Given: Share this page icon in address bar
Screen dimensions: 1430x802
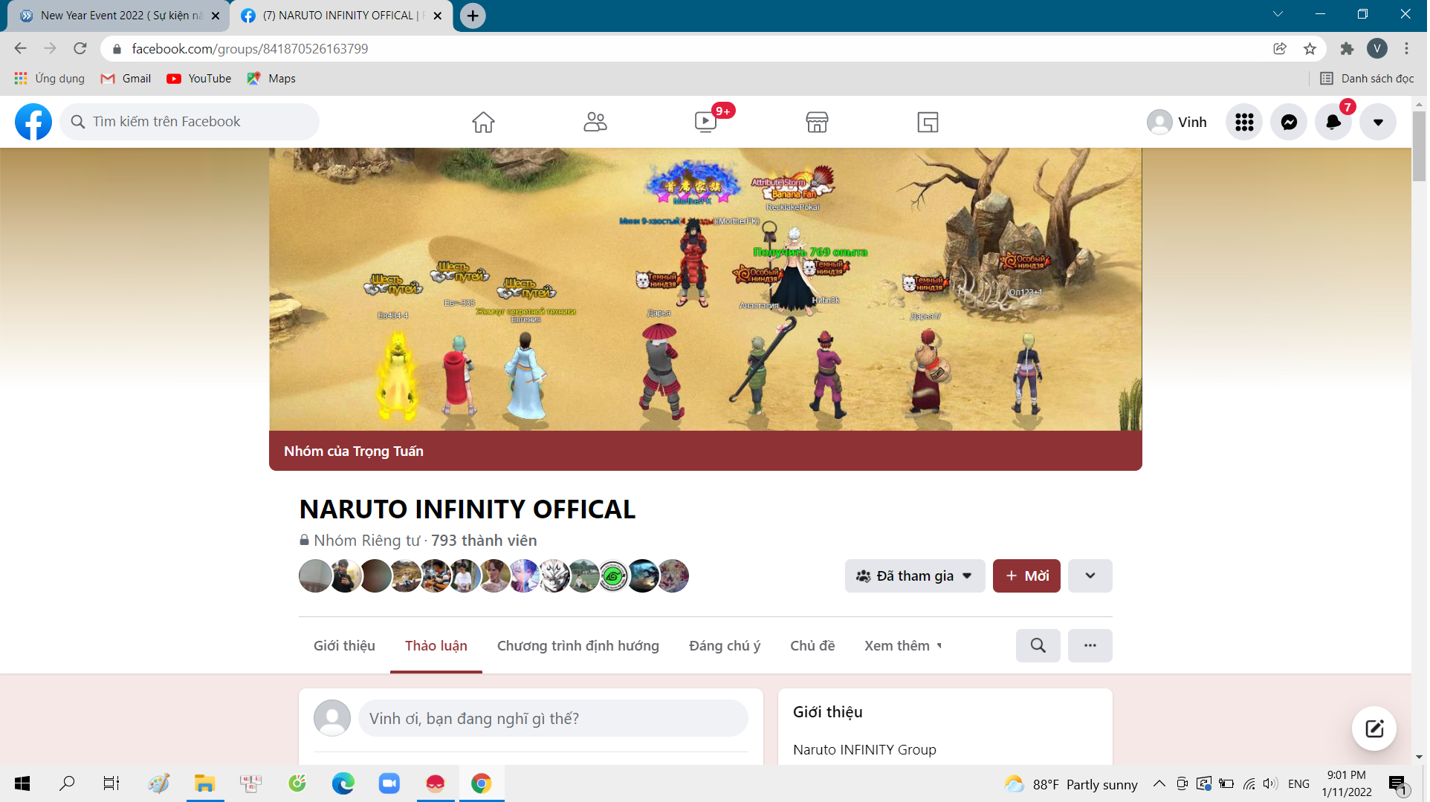Looking at the screenshot, I should 1280,48.
